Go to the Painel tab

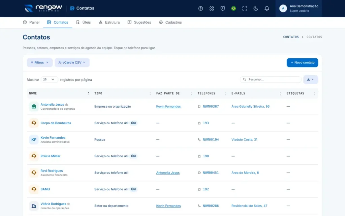pyautogui.click(x=31, y=22)
